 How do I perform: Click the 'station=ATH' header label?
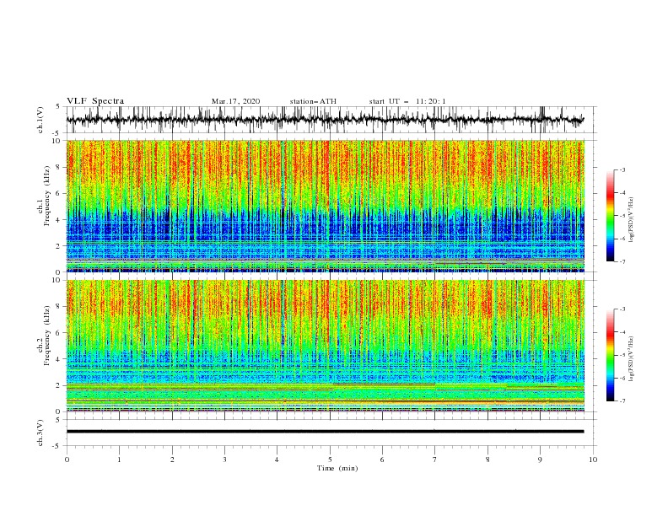pyautogui.click(x=313, y=101)
